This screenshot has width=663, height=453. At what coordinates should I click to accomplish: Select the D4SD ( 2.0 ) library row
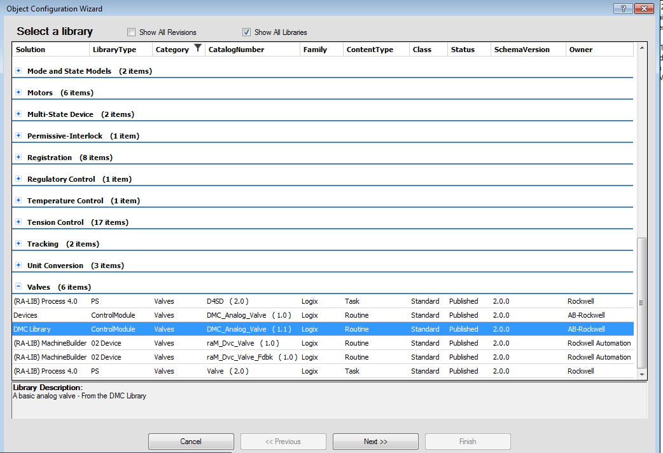323,301
